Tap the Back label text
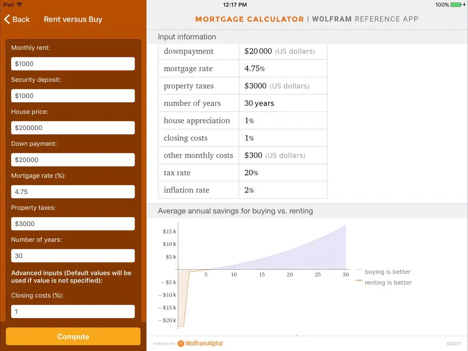The image size is (468, 351). (21, 19)
